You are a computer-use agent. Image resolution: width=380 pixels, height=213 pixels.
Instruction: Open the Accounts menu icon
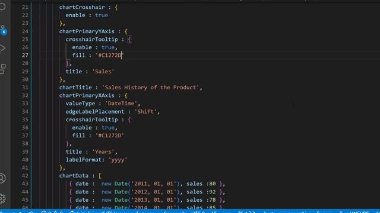coord(2,179)
